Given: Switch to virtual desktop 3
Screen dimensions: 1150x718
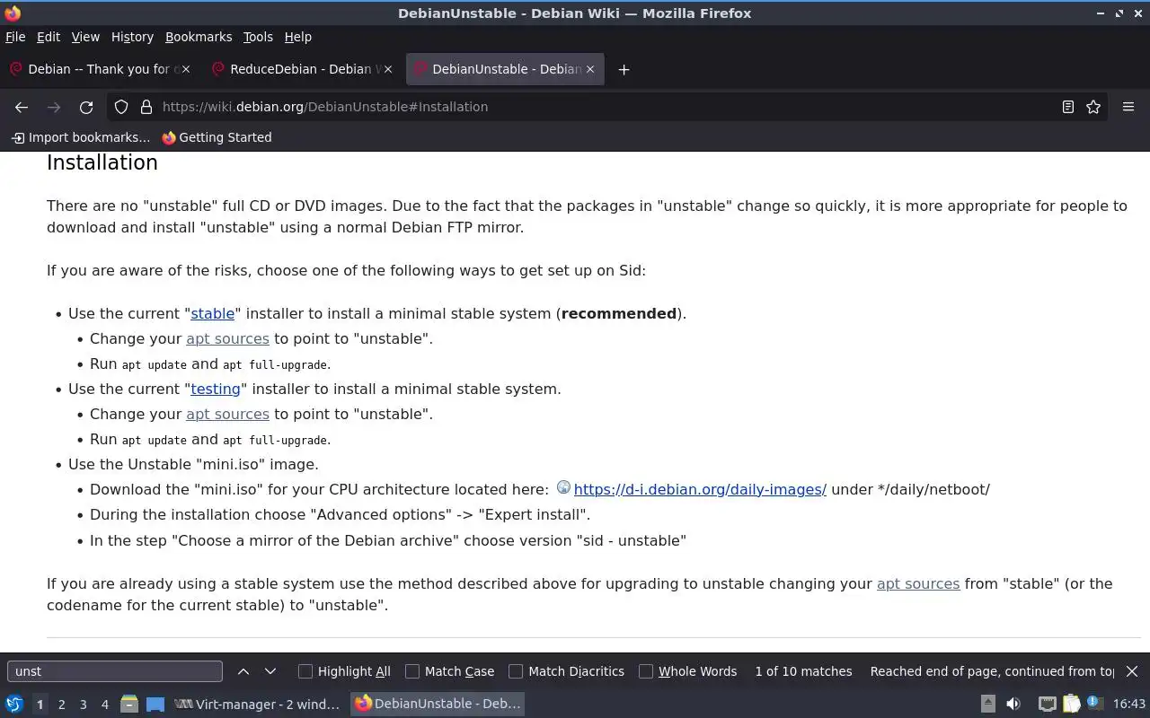Looking at the screenshot, I should click(83, 705).
